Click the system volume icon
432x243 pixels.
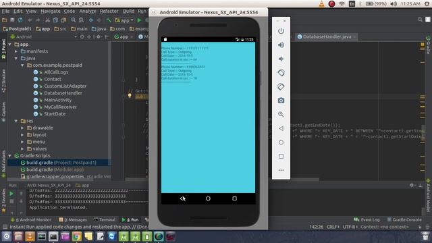point(394,3)
